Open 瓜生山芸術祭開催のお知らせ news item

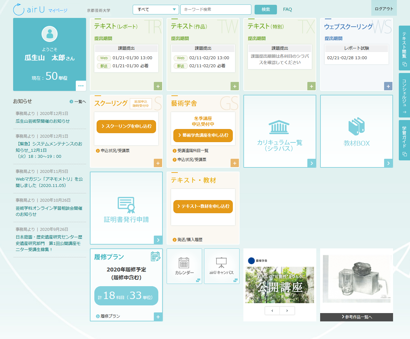(43, 121)
